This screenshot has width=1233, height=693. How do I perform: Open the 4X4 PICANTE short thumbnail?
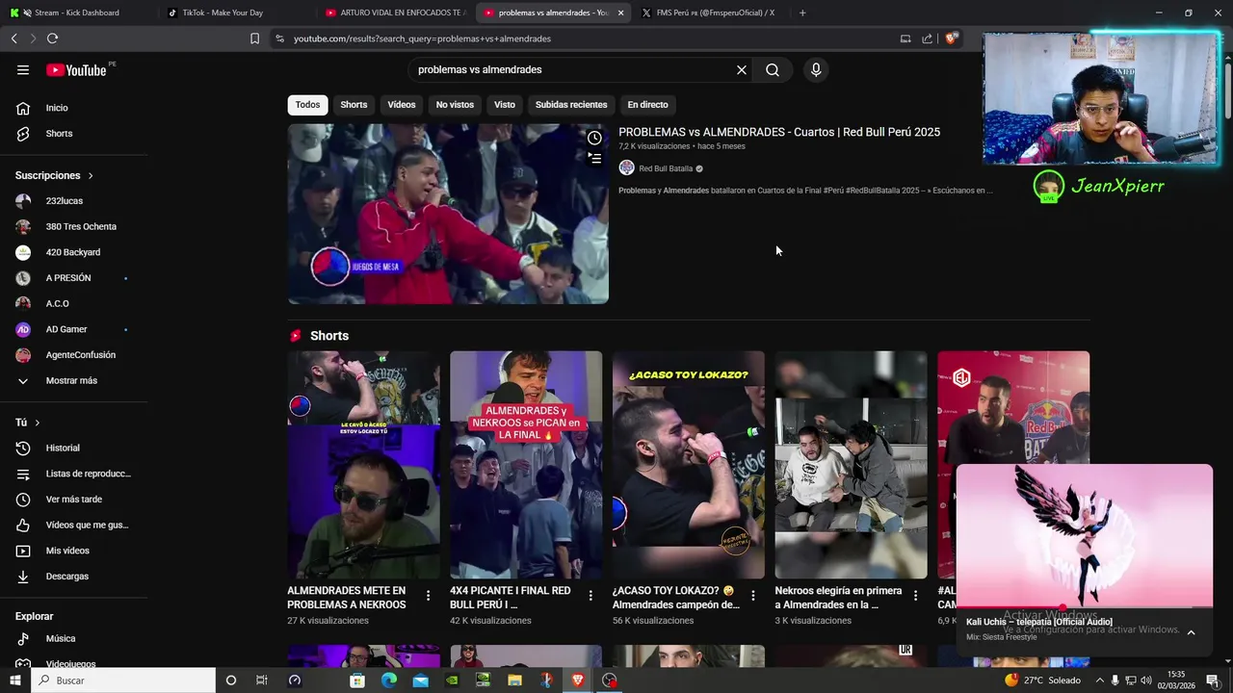(526, 465)
